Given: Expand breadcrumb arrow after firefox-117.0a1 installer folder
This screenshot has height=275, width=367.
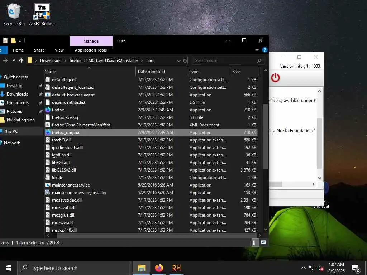Looking at the screenshot, I should (x=142, y=61).
